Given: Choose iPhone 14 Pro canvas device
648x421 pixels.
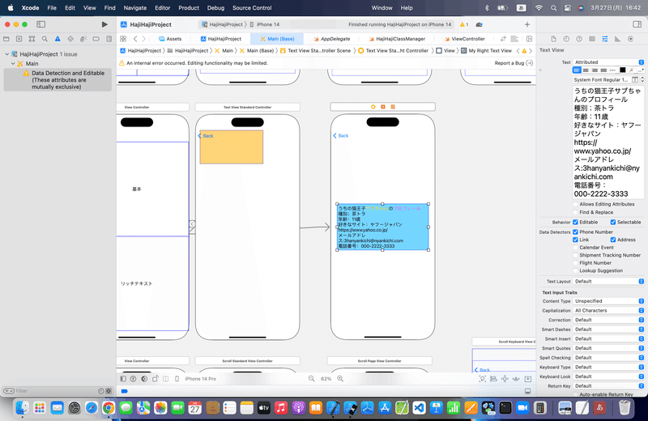Looking at the screenshot, I should (x=200, y=379).
